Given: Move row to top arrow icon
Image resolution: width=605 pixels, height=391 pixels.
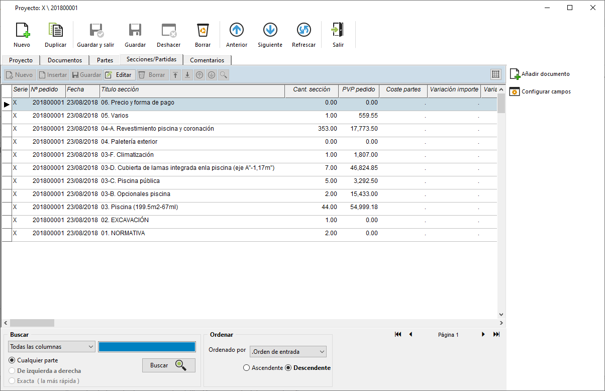Looking at the screenshot, I should click(x=175, y=75).
